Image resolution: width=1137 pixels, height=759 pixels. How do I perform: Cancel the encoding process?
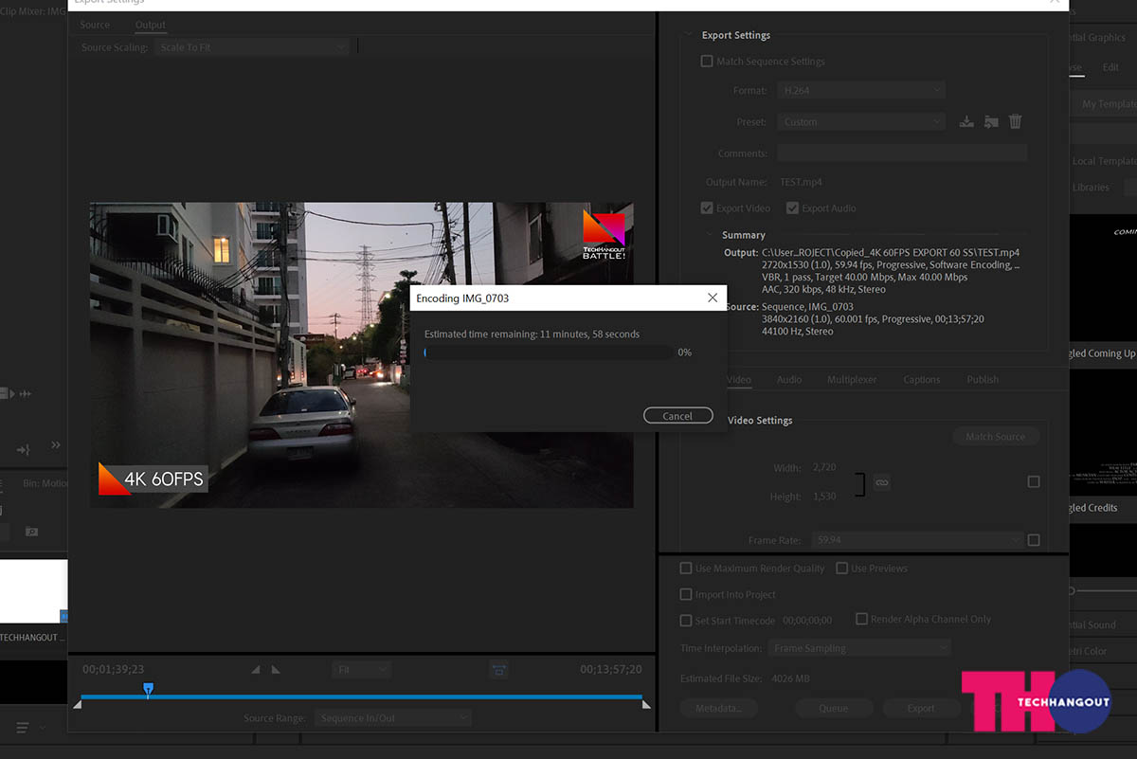pos(677,416)
